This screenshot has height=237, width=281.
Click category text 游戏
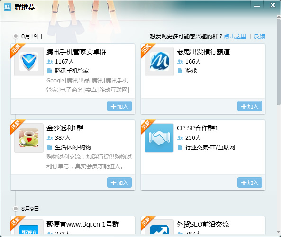point(191,71)
